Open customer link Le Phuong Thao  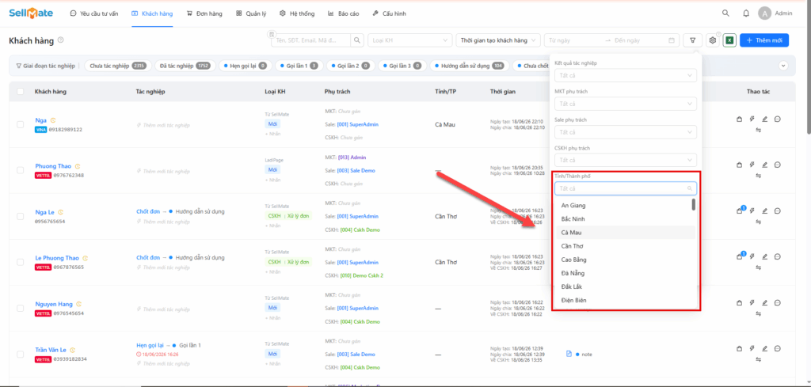point(57,258)
